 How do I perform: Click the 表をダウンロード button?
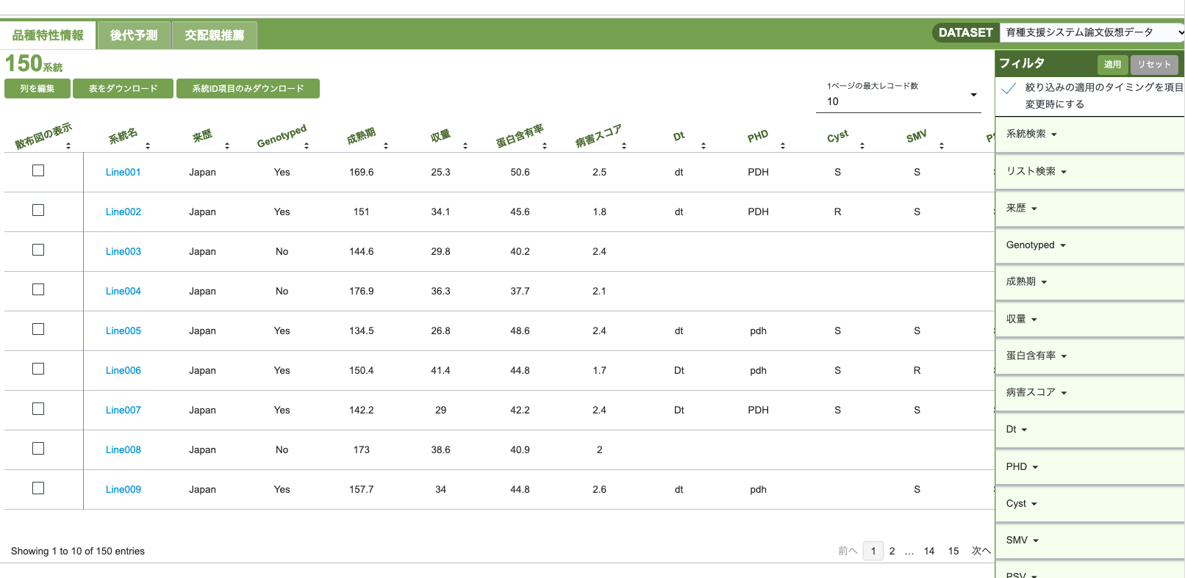coord(123,89)
